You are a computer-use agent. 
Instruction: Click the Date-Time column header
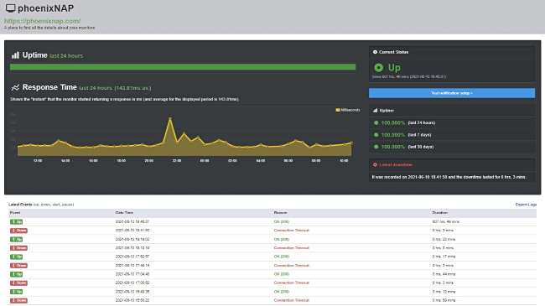pos(124,212)
